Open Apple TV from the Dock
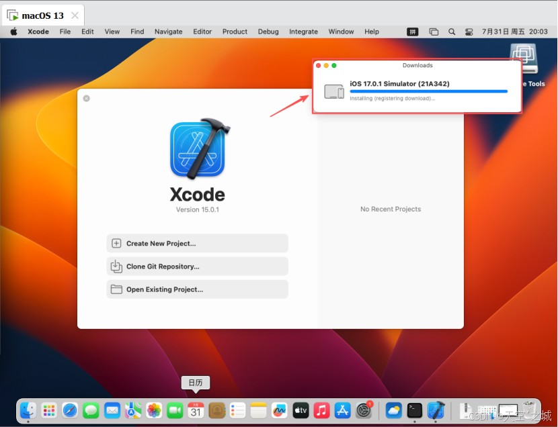Image resolution: width=558 pixels, height=427 pixels. pos(301,411)
